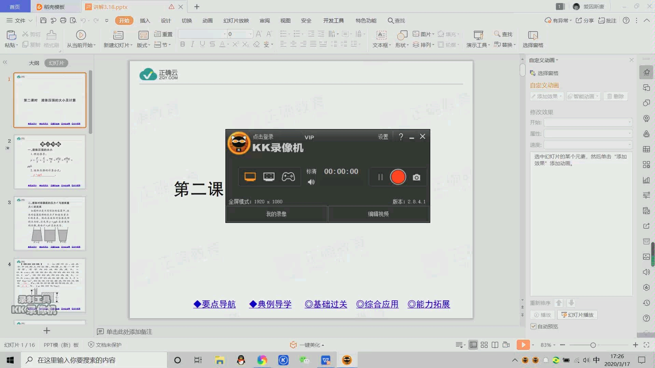Click 查找 find in ribbon

[503, 34]
